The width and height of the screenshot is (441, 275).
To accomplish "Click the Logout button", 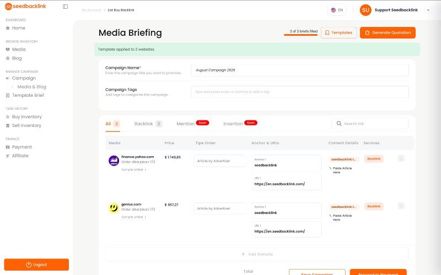I will click(x=36, y=265).
